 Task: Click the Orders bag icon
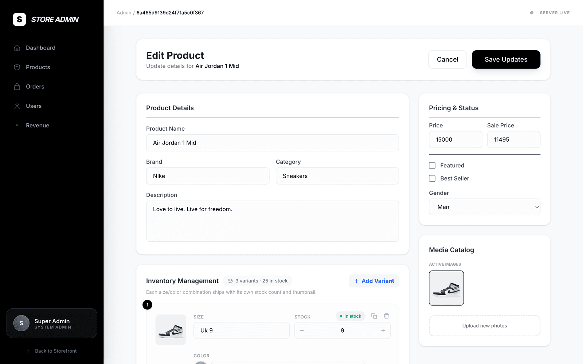tap(17, 87)
